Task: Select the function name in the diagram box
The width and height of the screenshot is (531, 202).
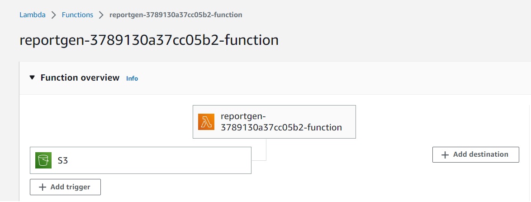Action: click(x=281, y=122)
